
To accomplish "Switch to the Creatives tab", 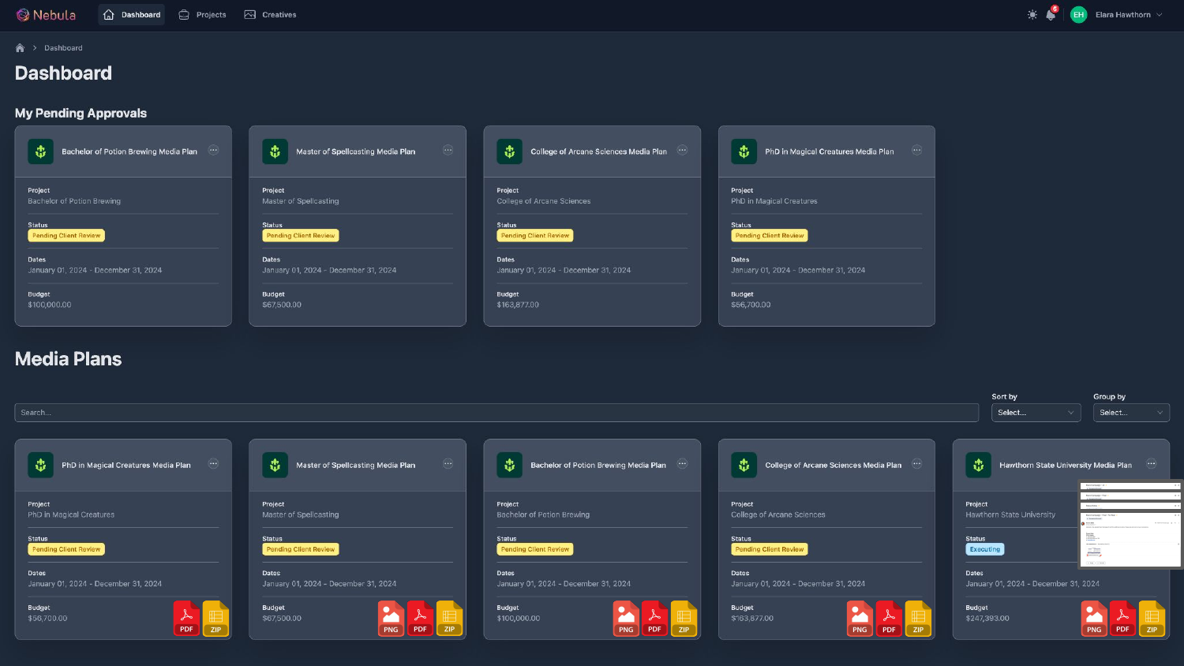I will 270,15.
